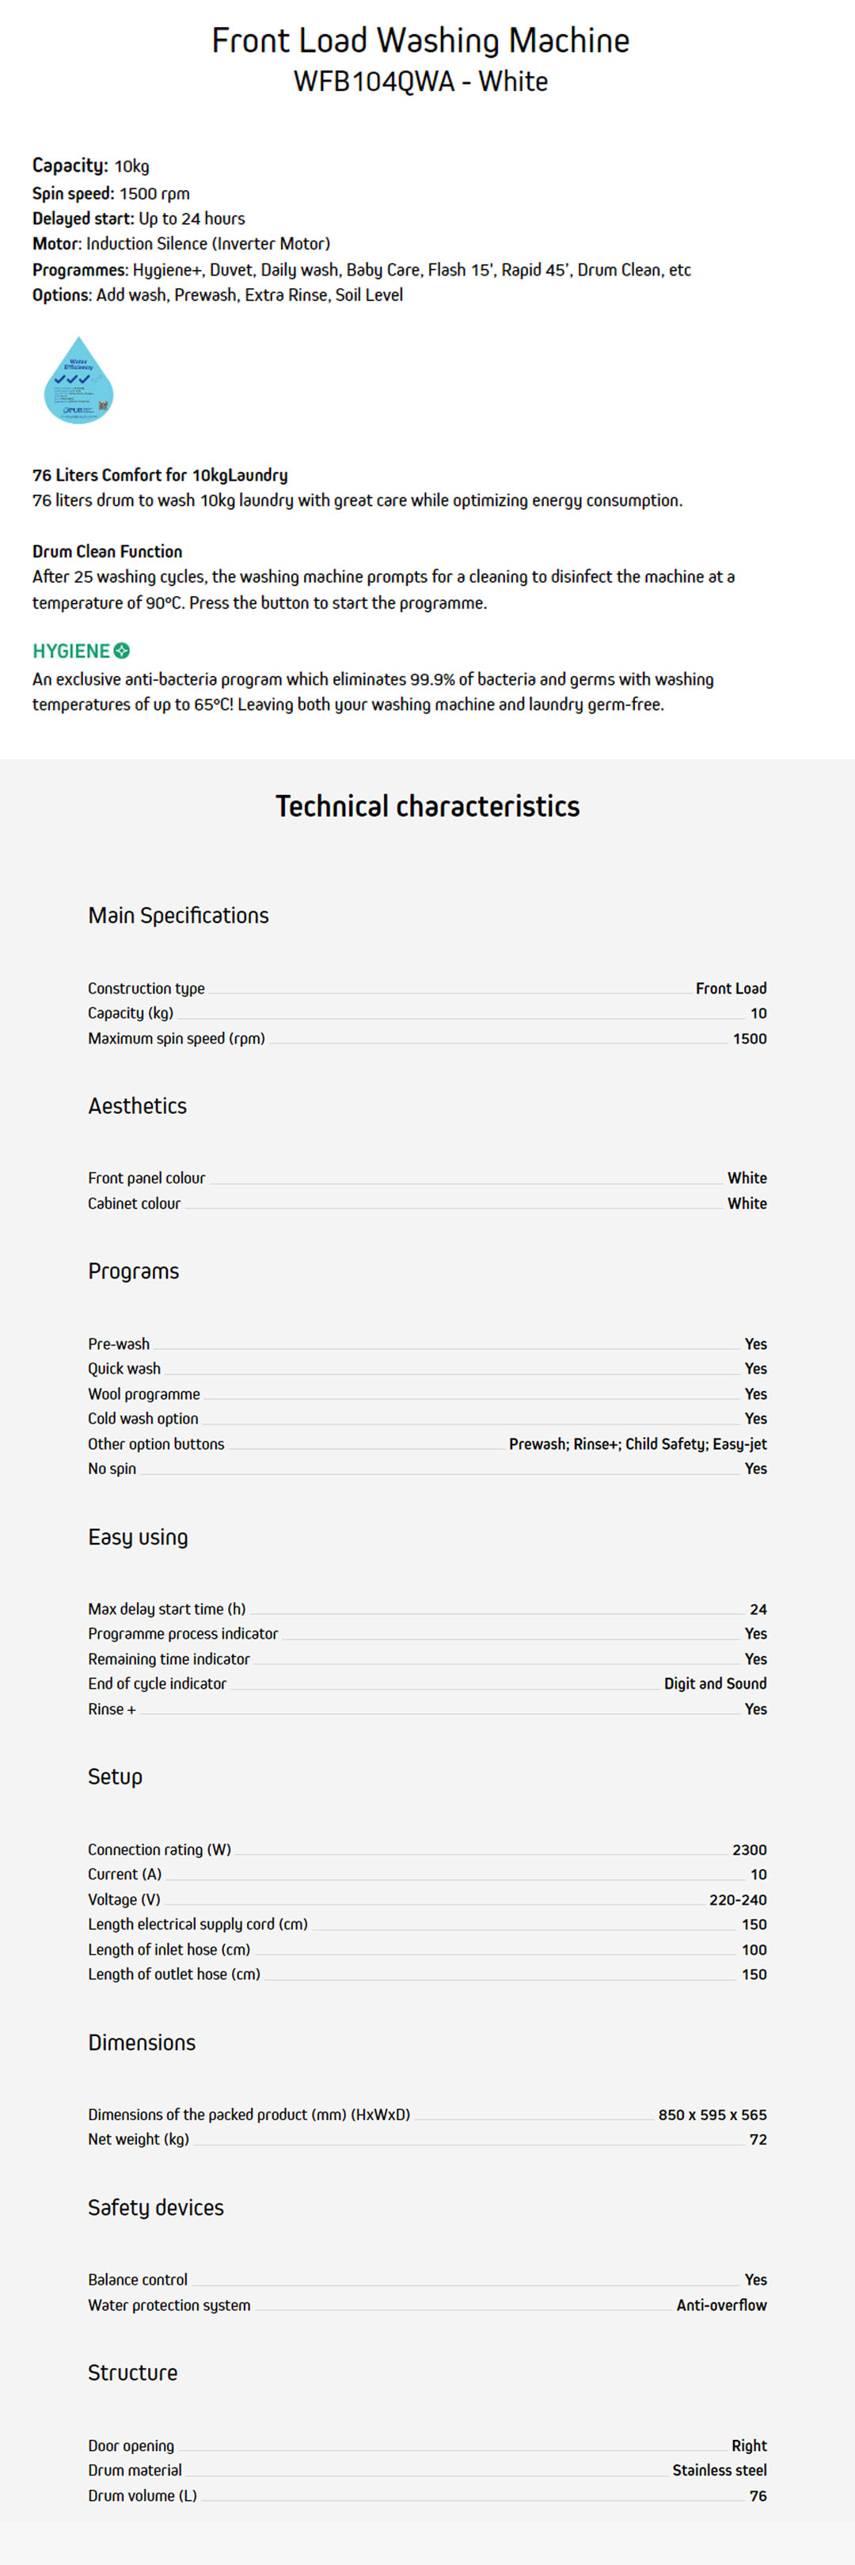Click the Front Load Washing Machine title
The height and width of the screenshot is (2565, 855).
point(420,41)
